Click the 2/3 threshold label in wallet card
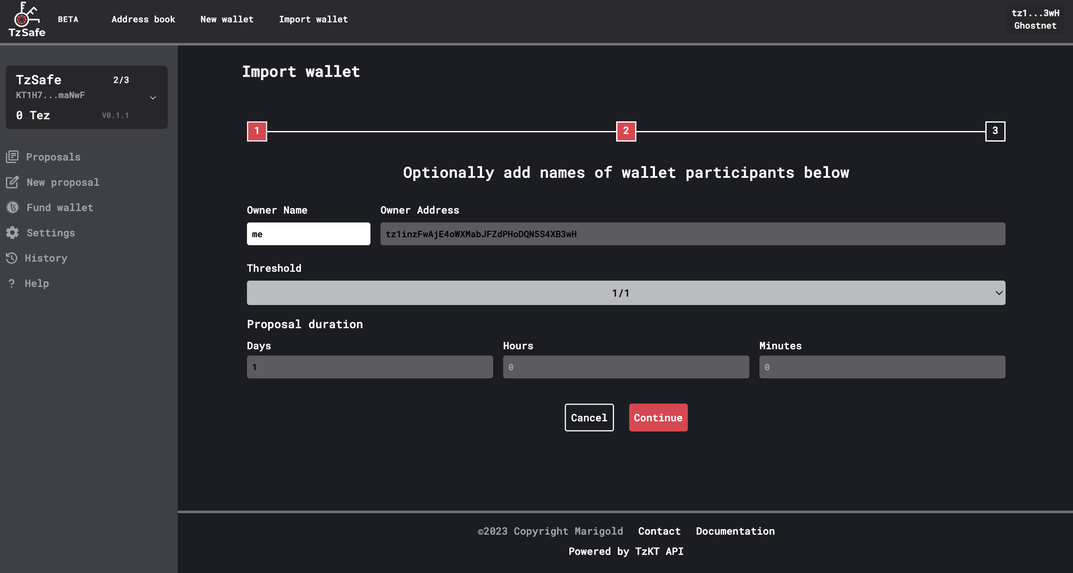This screenshot has width=1073, height=573. click(121, 80)
